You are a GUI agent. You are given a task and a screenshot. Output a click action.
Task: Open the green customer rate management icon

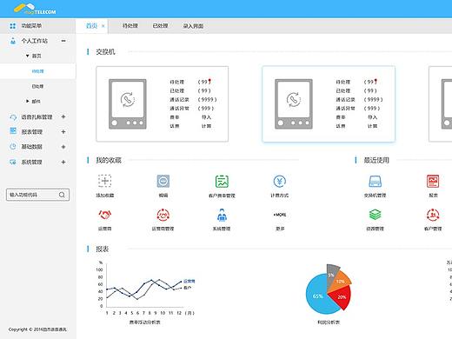[x=222, y=182]
